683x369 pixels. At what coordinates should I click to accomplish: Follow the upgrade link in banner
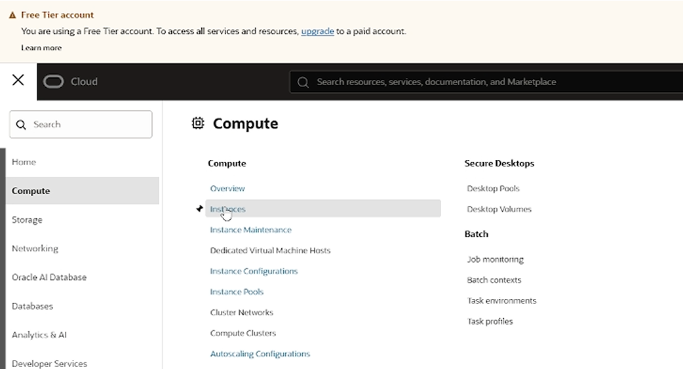click(x=317, y=31)
